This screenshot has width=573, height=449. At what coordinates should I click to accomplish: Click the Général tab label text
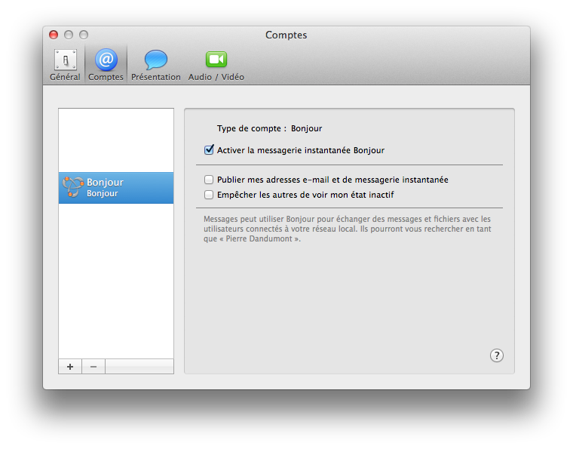tap(65, 77)
